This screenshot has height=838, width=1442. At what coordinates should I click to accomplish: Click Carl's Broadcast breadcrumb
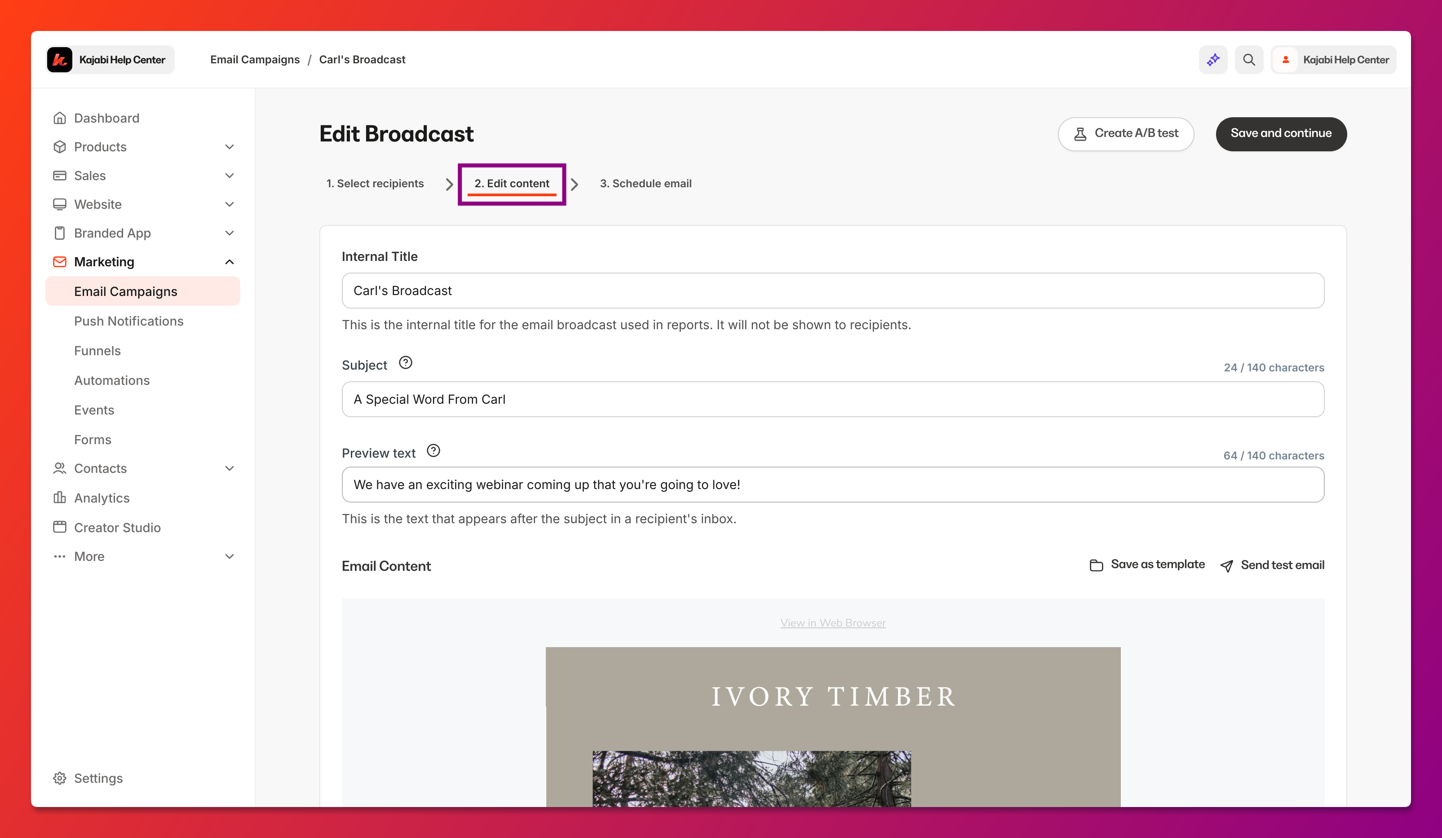(x=362, y=59)
